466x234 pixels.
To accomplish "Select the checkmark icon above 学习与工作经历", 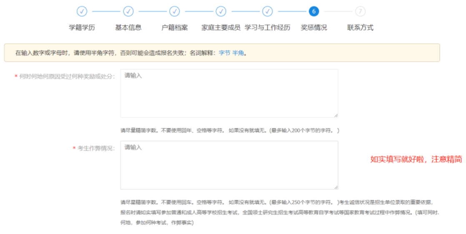I will (267, 11).
